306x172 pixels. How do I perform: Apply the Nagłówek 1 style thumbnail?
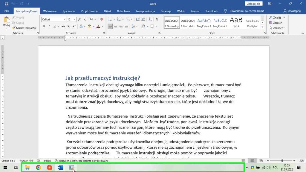(204, 22)
